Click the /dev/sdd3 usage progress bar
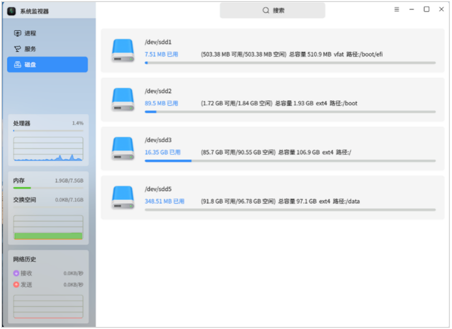The width and height of the screenshot is (452, 329). pyautogui.click(x=290, y=161)
